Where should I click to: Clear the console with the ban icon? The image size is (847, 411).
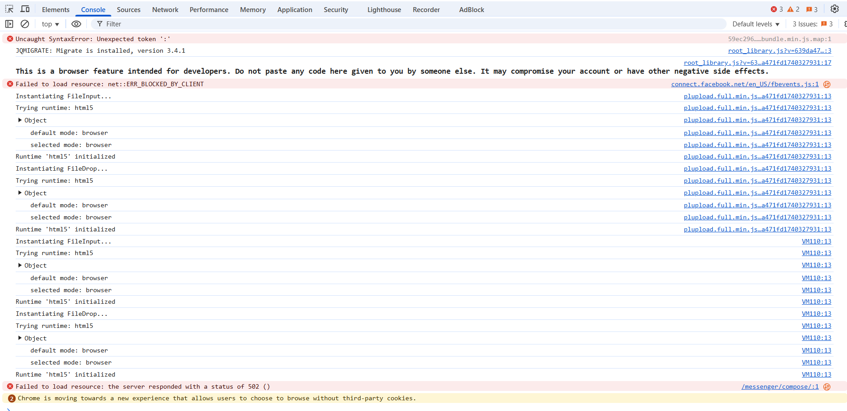coord(25,24)
